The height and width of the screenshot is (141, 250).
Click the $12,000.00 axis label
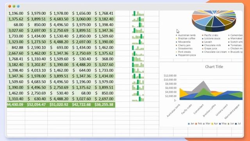point(170,76)
